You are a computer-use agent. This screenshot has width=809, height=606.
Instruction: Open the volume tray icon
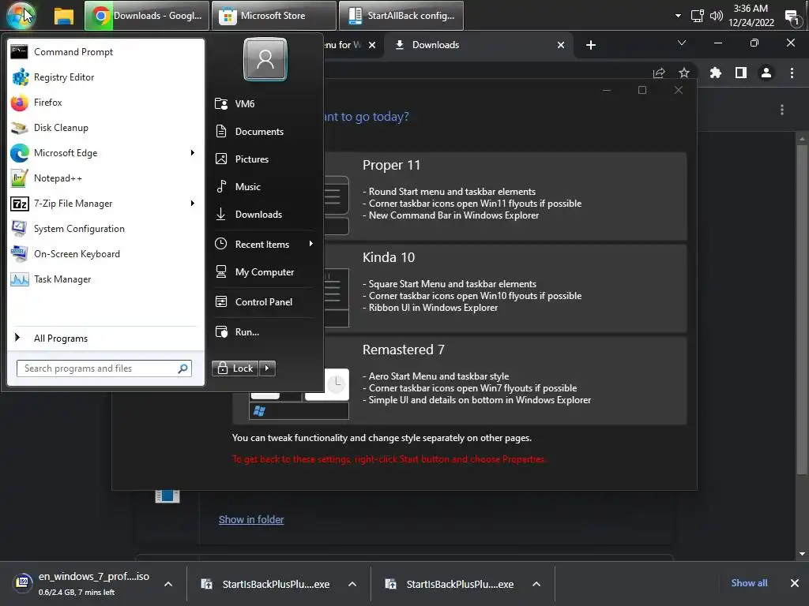[x=716, y=16]
